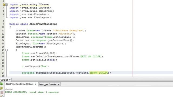This screenshot has width=173, height=97.
Task: Click the BUILD SUCCESSFUL output line
Action: pyautogui.click(x=32, y=92)
